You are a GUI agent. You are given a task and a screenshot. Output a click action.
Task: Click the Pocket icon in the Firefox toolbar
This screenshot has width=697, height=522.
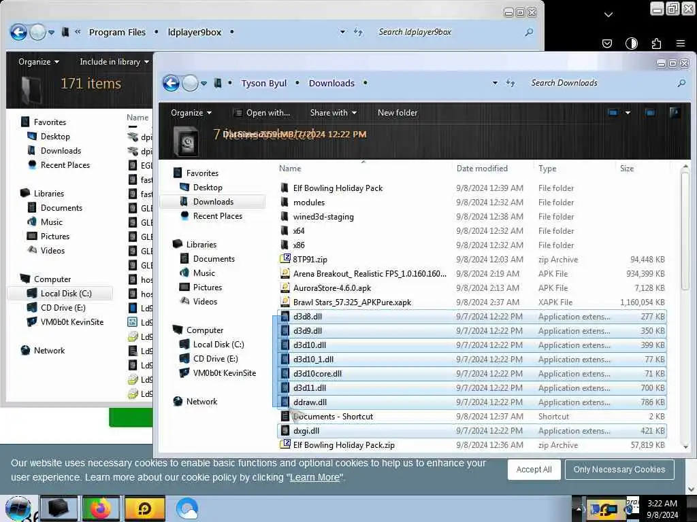606,43
